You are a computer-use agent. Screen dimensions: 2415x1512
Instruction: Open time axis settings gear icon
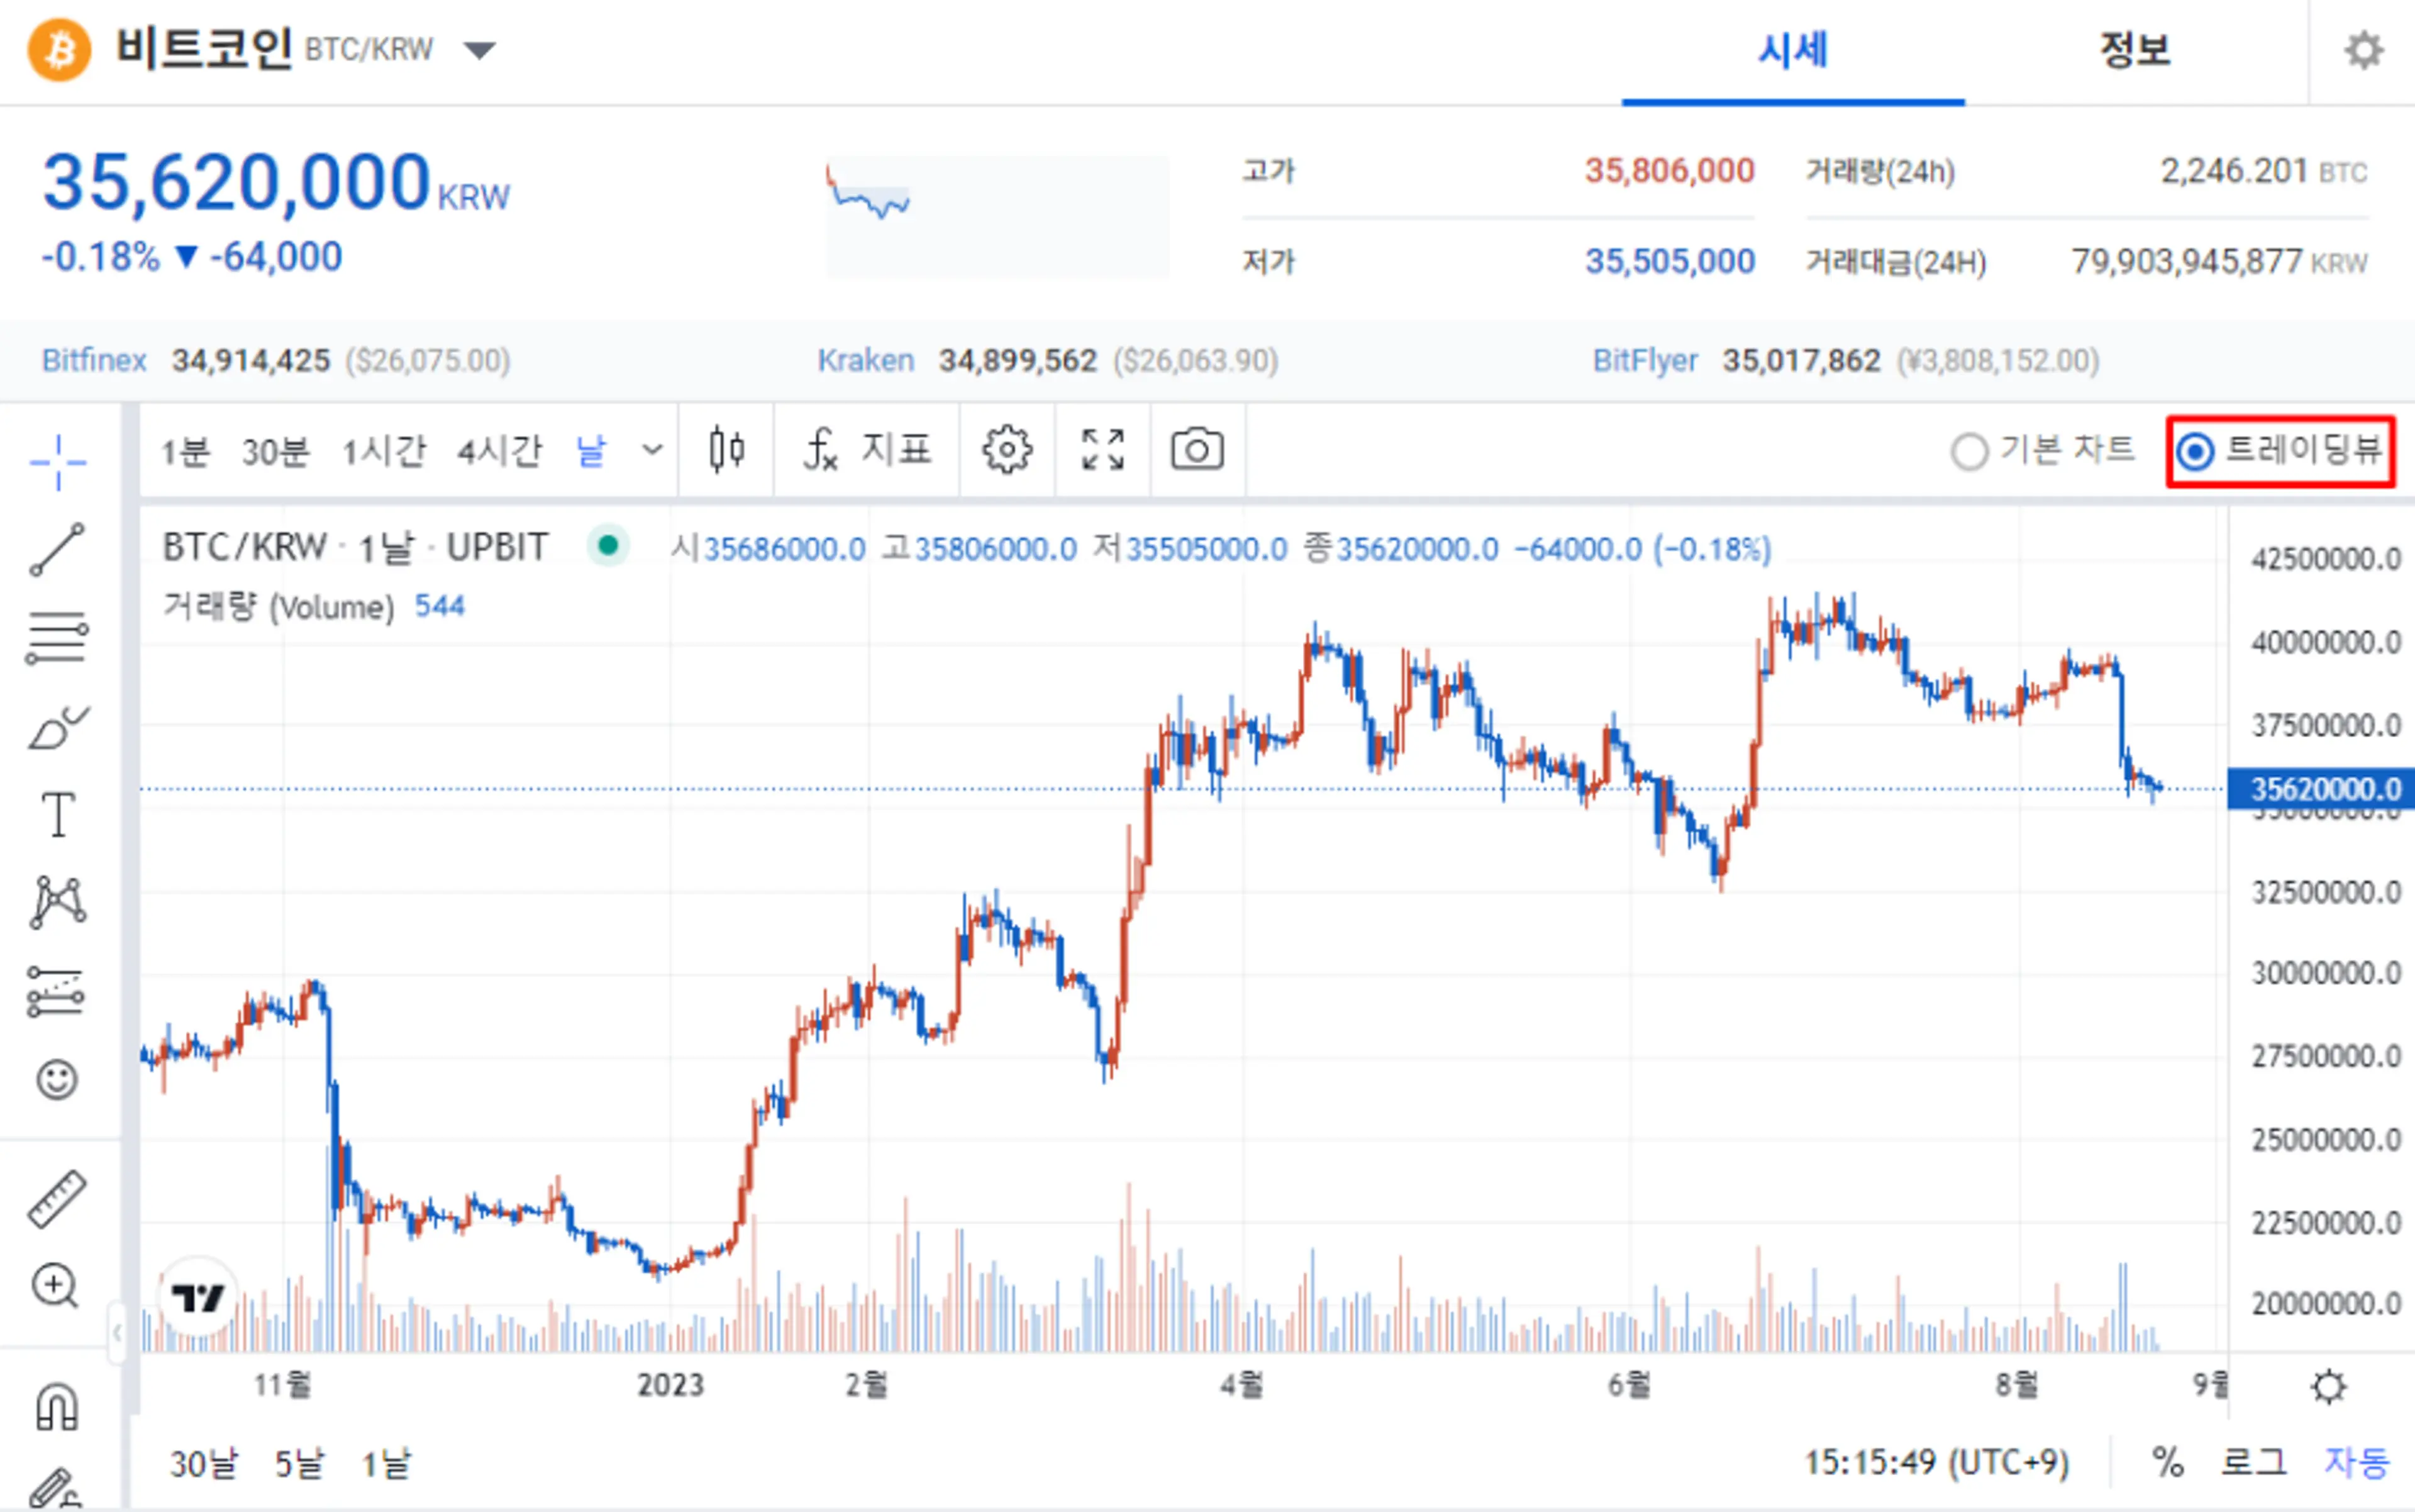(2329, 1387)
